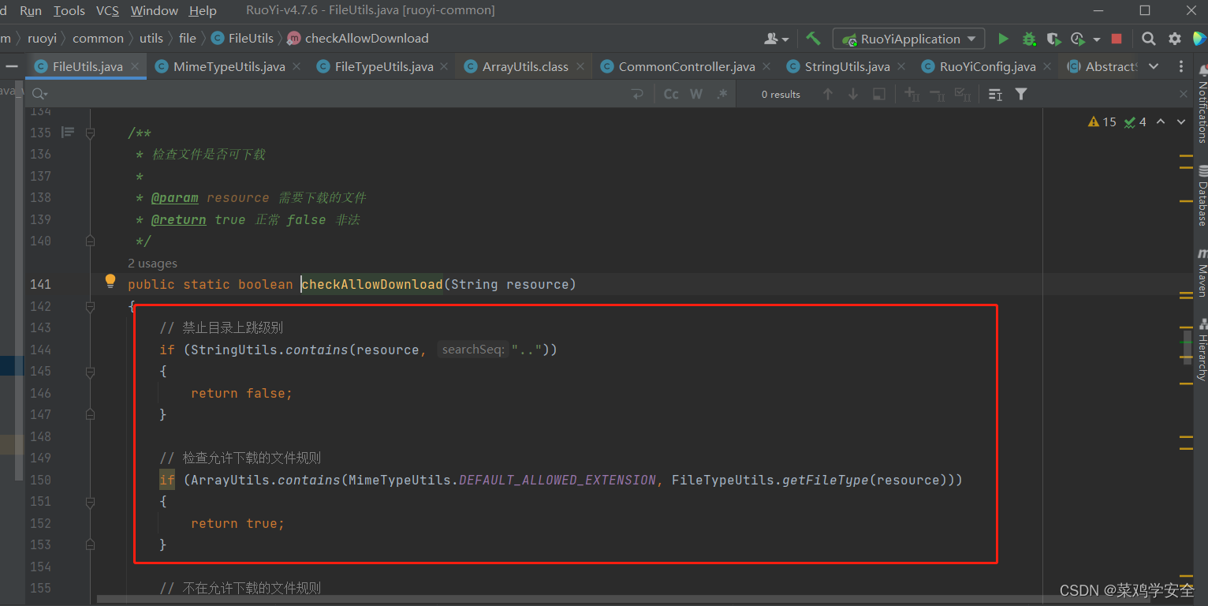Screen dimensions: 1208x606
Task: Open the Database tool window
Action: click(1202, 196)
